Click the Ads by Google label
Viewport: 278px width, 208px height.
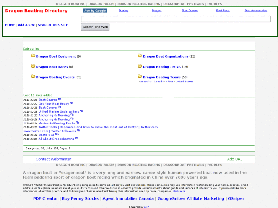coord(95,11)
